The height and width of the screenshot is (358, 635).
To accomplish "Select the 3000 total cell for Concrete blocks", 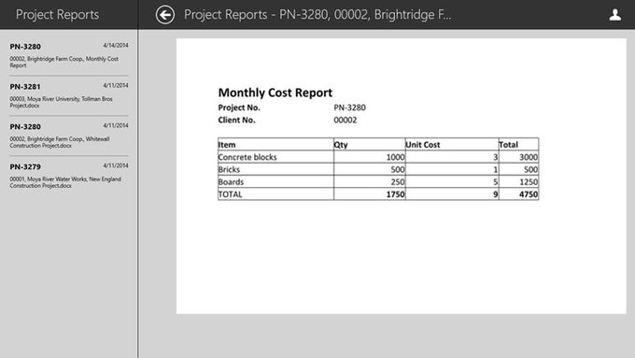I will click(519, 157).
